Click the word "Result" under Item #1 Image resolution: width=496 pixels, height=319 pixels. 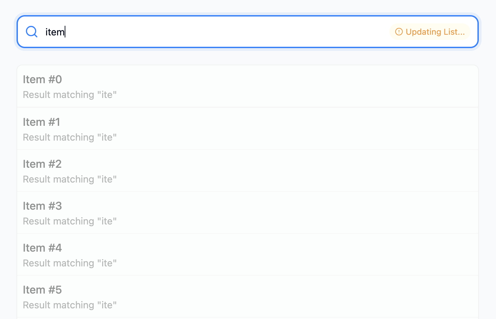click(34, 137)
